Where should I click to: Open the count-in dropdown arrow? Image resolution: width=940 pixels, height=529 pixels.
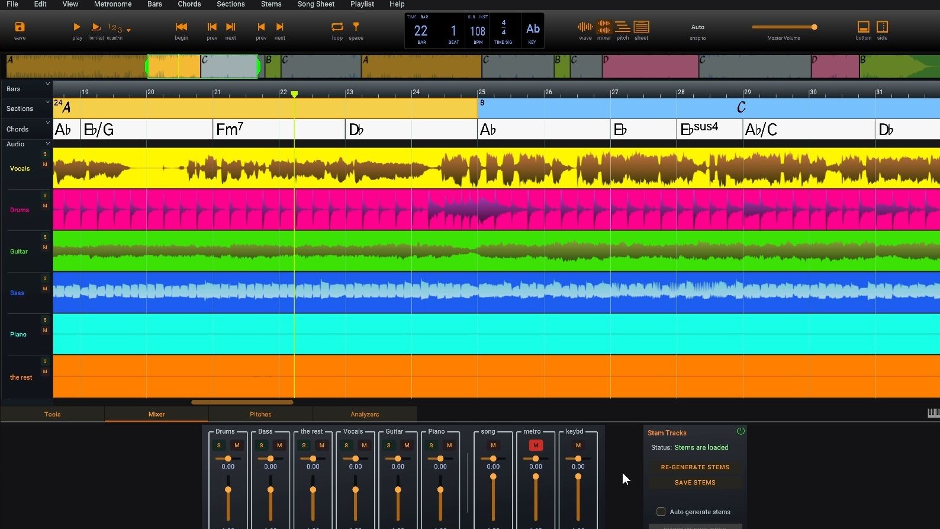[128, 30]
